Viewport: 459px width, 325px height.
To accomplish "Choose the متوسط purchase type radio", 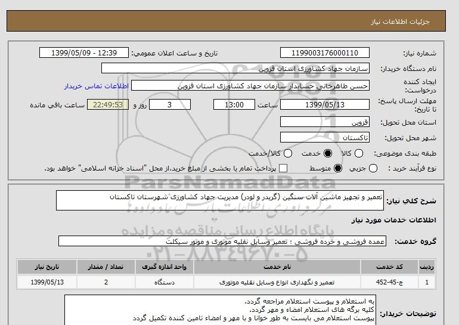I will pyautogui.click(x=338, y=168).
